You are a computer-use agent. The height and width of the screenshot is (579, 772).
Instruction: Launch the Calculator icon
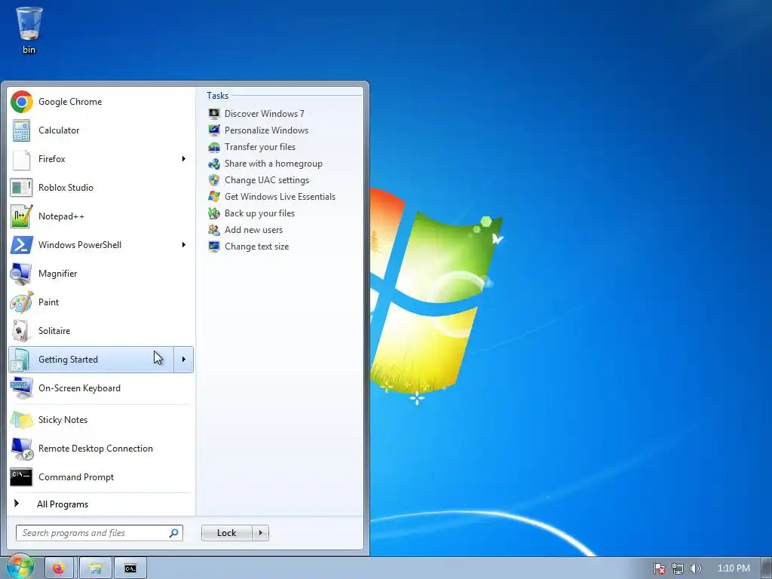pyautogui.click(x=22, y=130)
